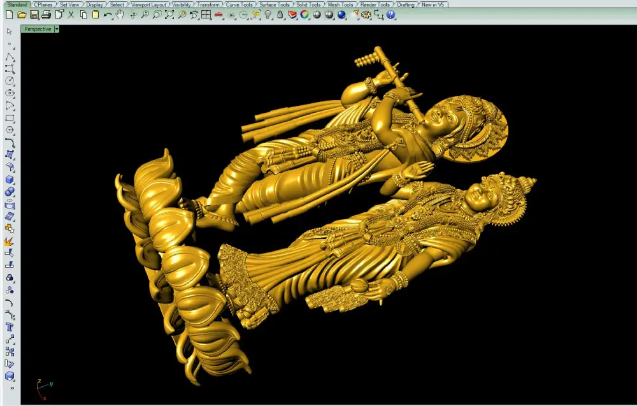Click the Explode icon in sidebar
Viewport: 637px width, 406px height.
tap(10, 241)
